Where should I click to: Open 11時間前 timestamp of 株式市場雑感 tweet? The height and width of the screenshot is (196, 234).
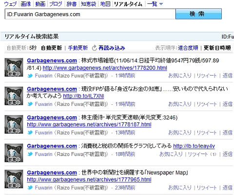pyautogui.click(x=125, y=76)
